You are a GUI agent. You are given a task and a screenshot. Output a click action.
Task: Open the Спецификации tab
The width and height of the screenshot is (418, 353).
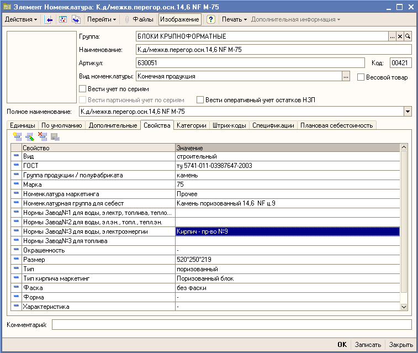[273, 125]
